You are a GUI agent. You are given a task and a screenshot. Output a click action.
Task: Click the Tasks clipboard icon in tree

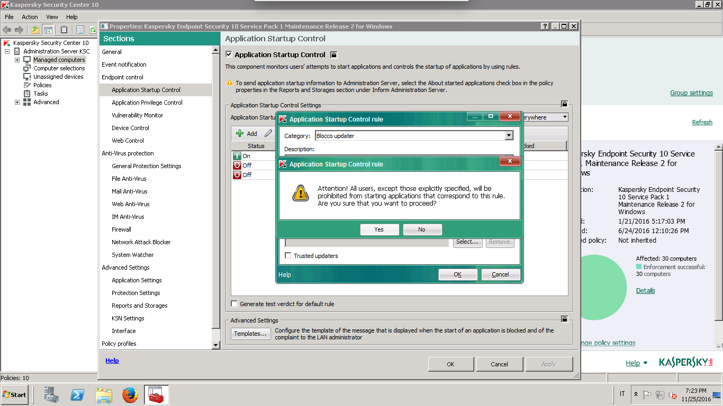click(x=27, y=94)
